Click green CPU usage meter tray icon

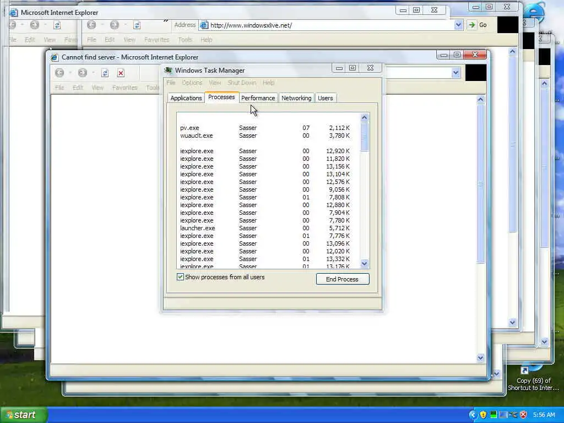[x=493, y=415]
